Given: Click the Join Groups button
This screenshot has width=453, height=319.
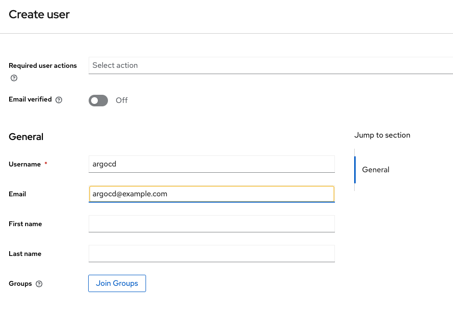Looking at the screenshot, I should (117, 283).
